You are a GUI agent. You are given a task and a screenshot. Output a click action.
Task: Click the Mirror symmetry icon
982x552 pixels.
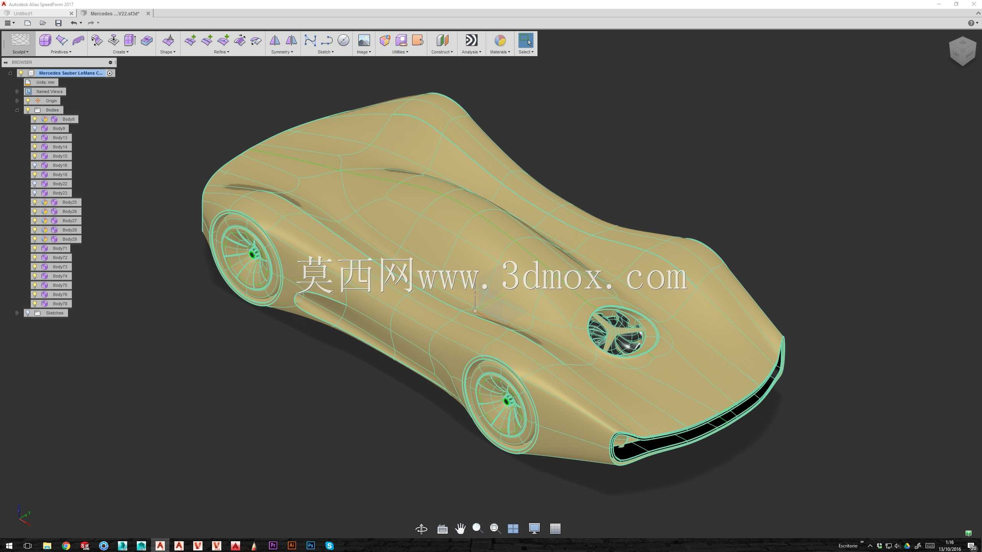point(275,40)
